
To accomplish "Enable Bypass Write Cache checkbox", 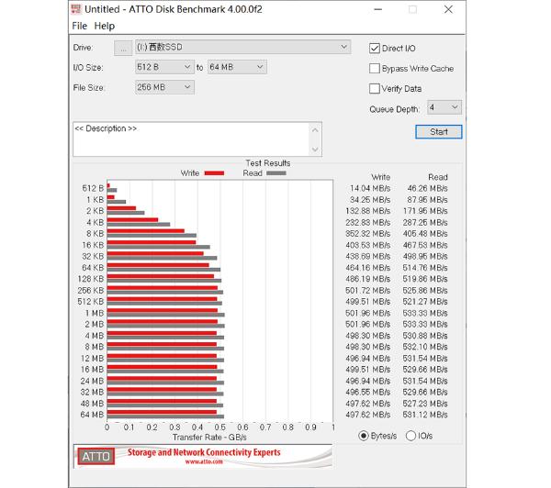I will [x=375, y=69].
